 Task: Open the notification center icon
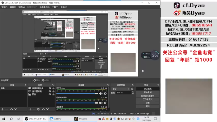(155, 119)
